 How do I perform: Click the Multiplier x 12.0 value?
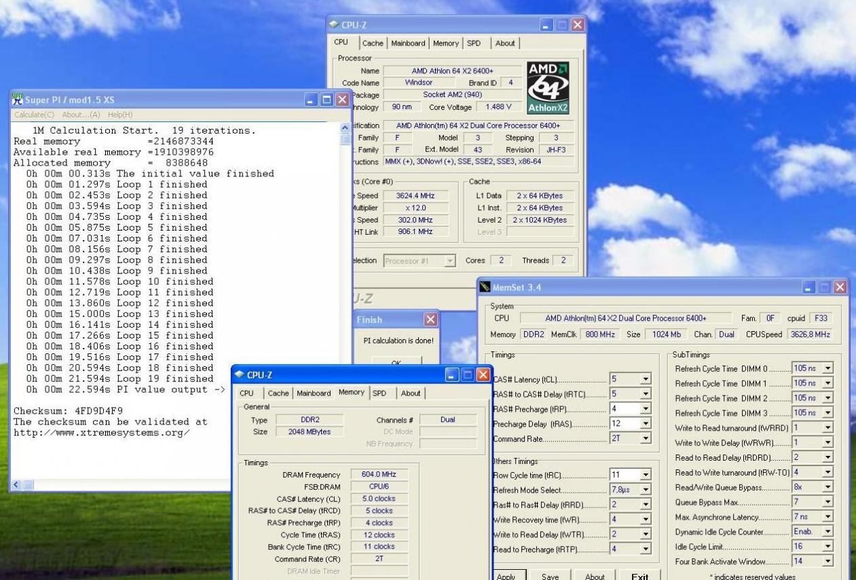click(415, 208)
